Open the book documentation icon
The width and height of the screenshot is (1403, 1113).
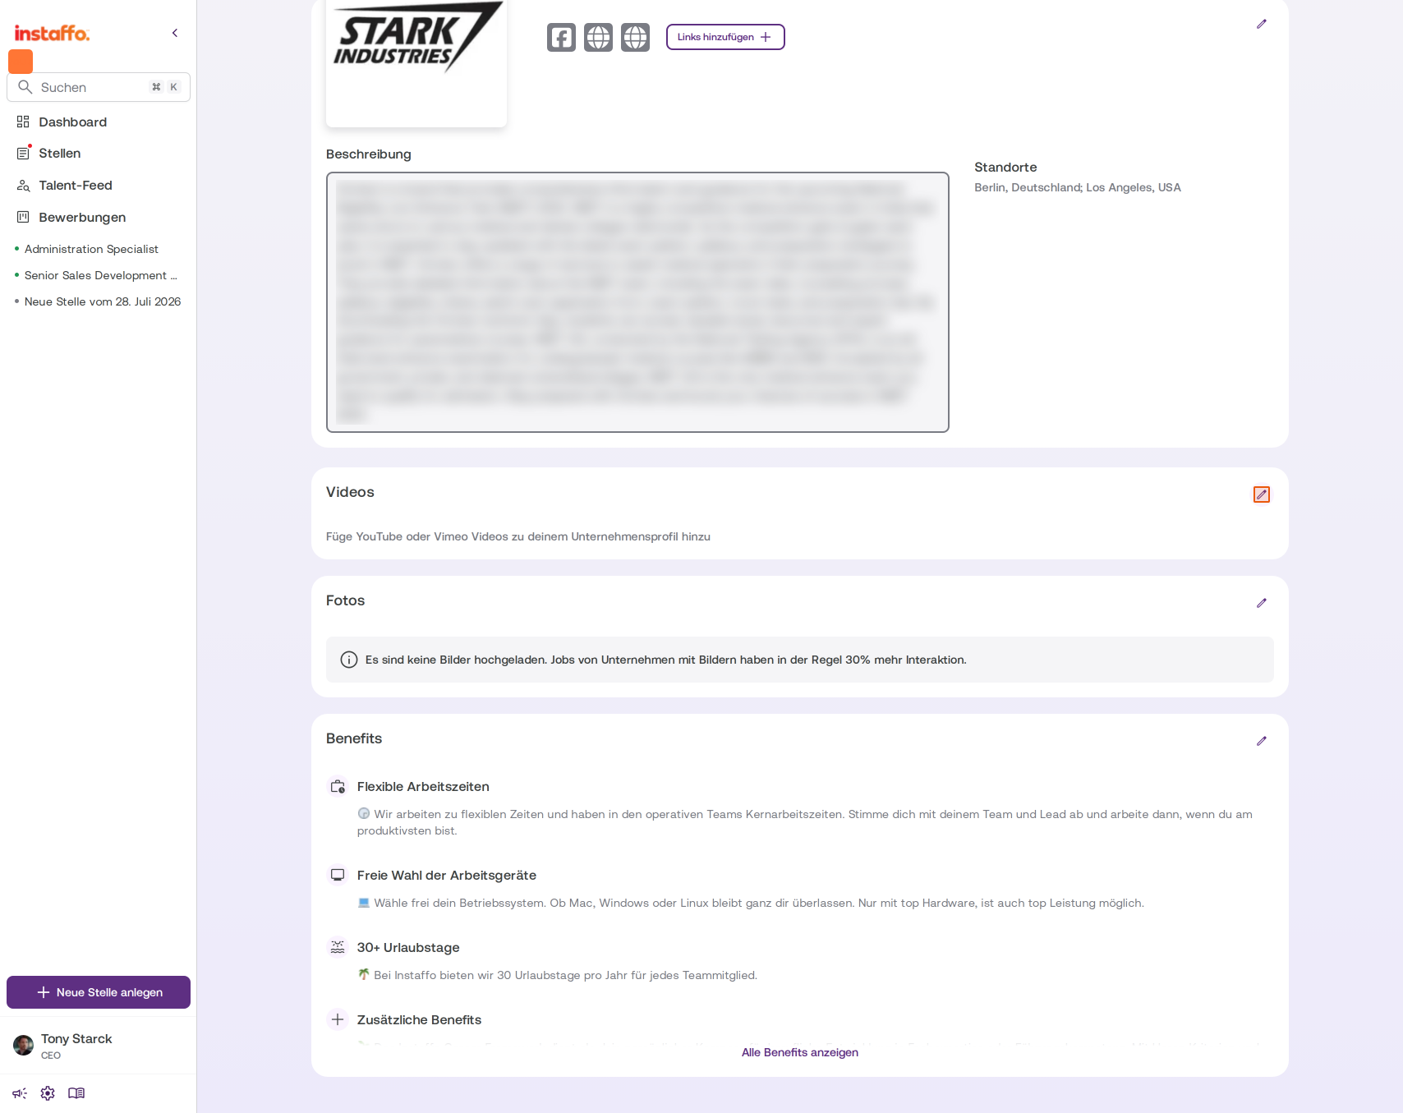click(76, 1093)
